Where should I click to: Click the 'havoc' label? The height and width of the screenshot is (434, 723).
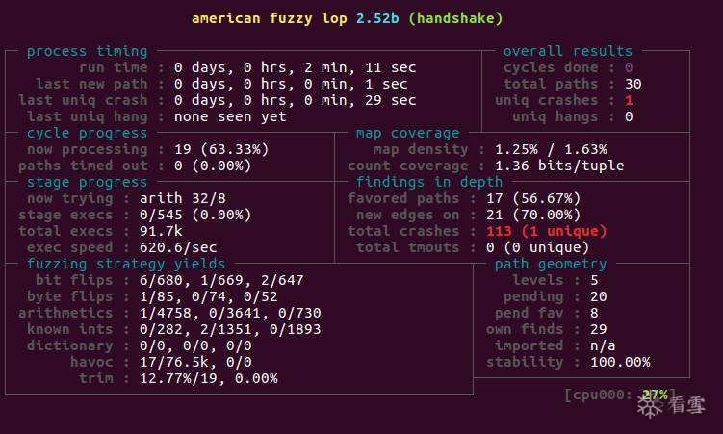(91, 362)
